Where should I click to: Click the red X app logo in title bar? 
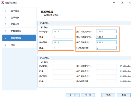click(x=3, y=3)
